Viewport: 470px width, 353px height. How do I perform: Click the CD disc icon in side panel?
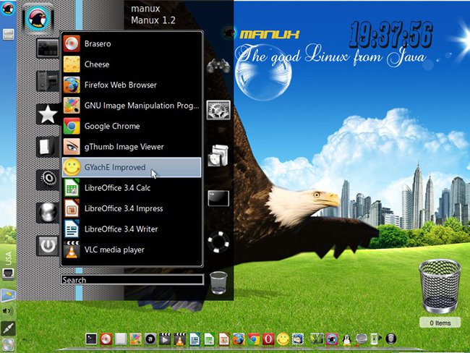[x=8, y=345]
